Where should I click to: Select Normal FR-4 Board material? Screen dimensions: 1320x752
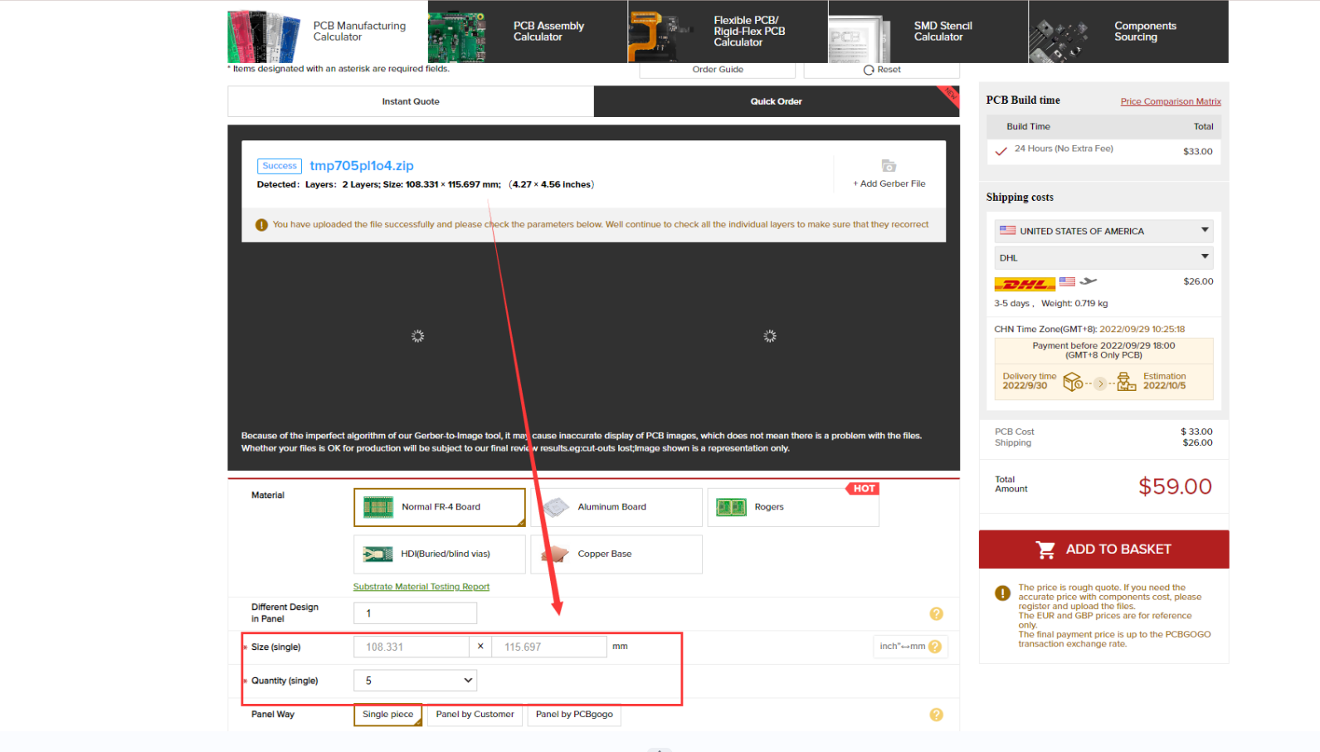440,507
